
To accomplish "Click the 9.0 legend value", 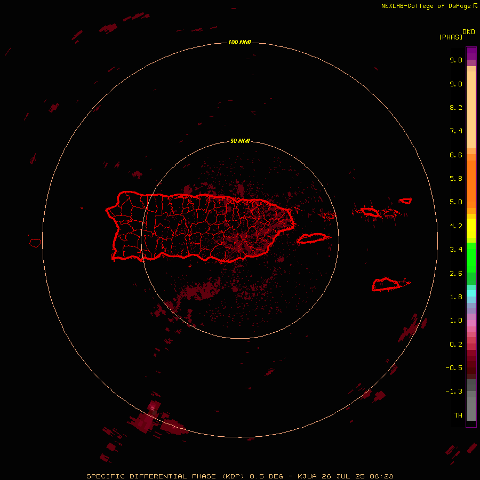I will pos(456,84).
